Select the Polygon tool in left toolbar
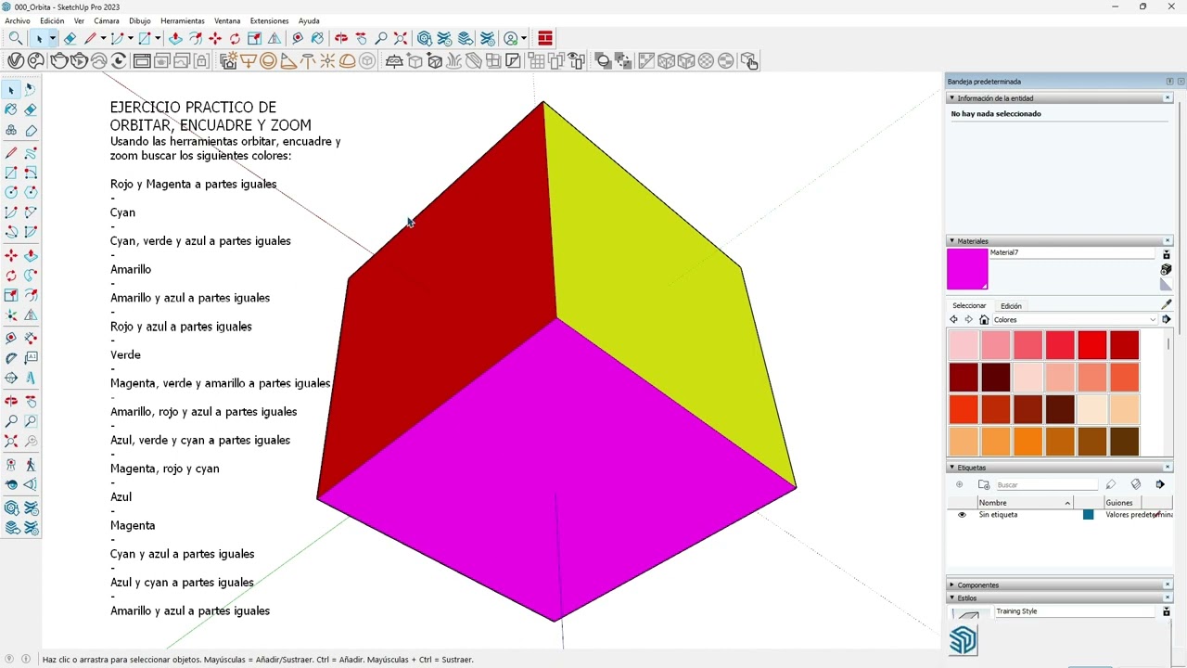This screenshot has height=668, width=1187. 31,192
